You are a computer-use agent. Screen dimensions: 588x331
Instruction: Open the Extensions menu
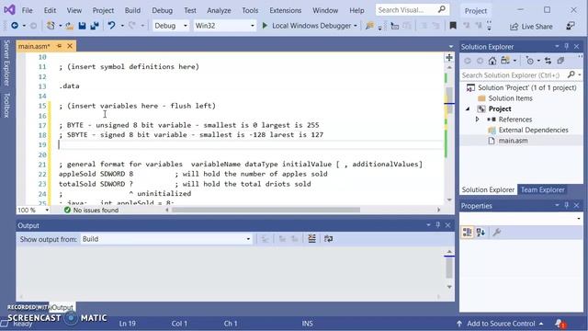click(x=286, y=10)
